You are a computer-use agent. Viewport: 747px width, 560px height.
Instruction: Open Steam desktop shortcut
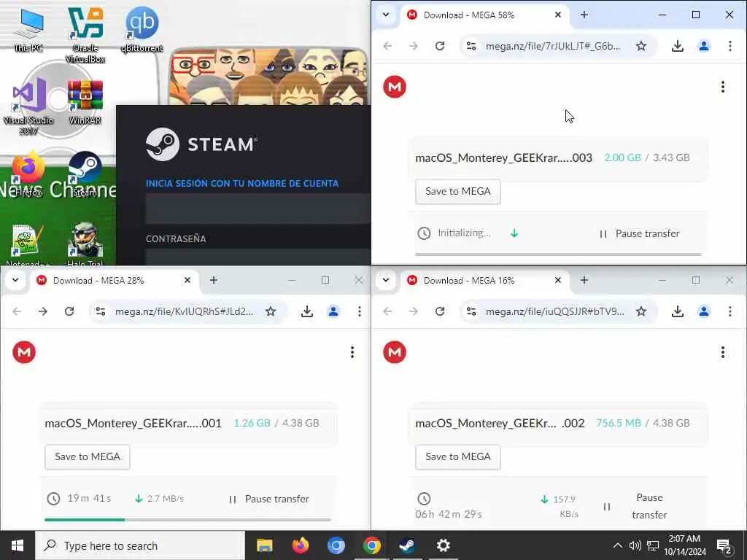pyautogui.click(x=85, y=174)
